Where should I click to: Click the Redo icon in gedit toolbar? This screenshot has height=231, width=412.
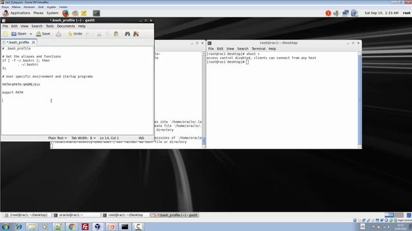88,34
